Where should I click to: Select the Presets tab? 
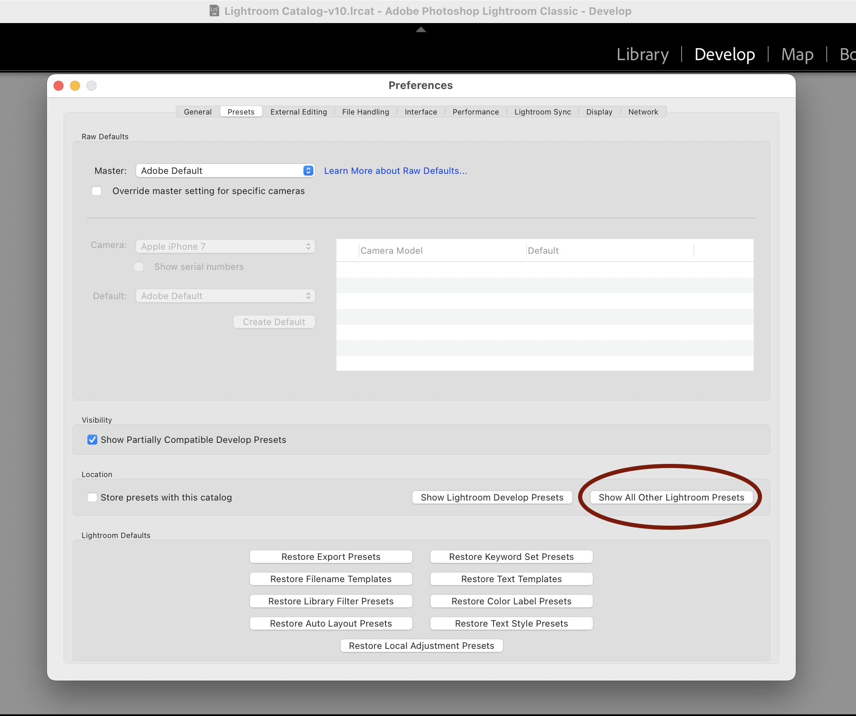241,112
